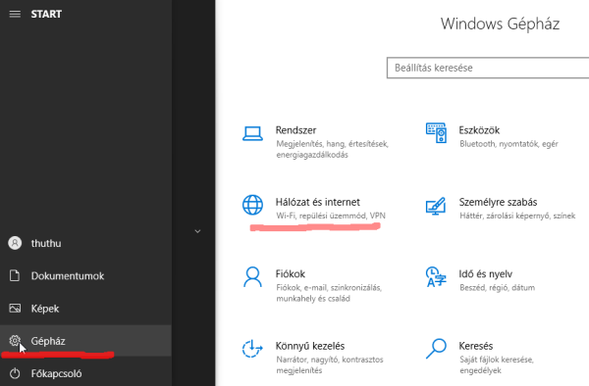Click the Eszközök devices icon
The width and height of the screenshot is (589, 386).
click(x=436, y=133)
